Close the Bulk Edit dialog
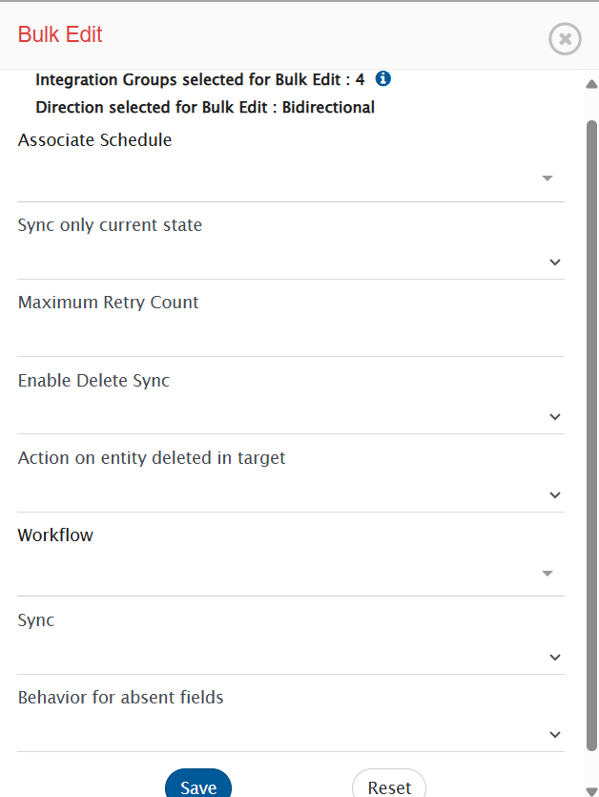This screenshot has height=797, width=599. coord(565,38)
